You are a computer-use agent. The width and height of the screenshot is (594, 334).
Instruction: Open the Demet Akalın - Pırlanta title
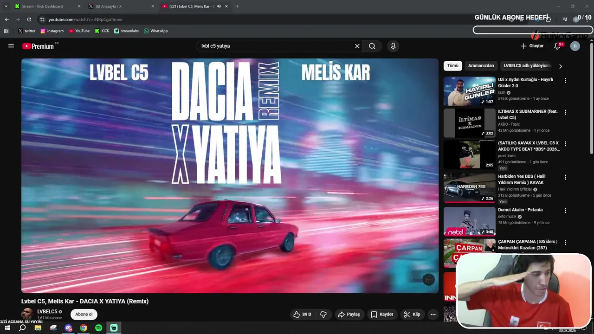point(520,210)
